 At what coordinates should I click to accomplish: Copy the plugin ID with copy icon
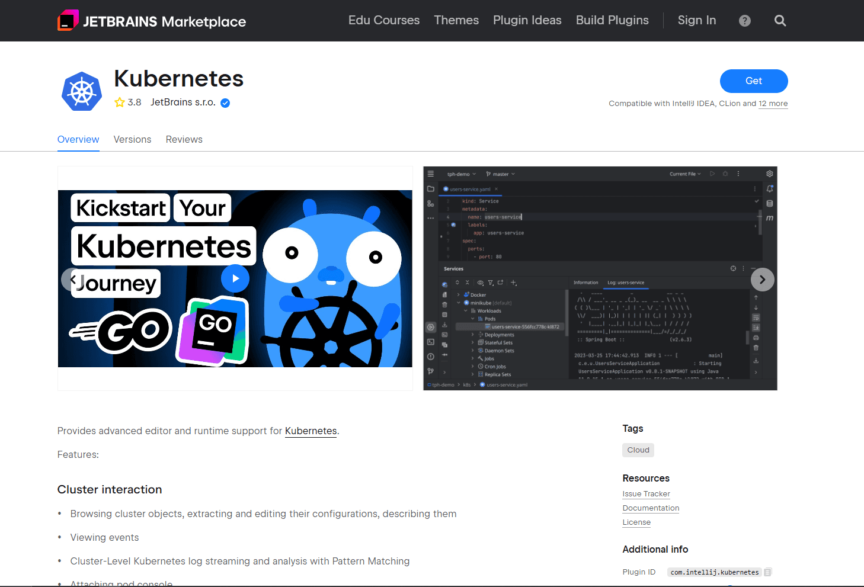[x=768, y=572]
